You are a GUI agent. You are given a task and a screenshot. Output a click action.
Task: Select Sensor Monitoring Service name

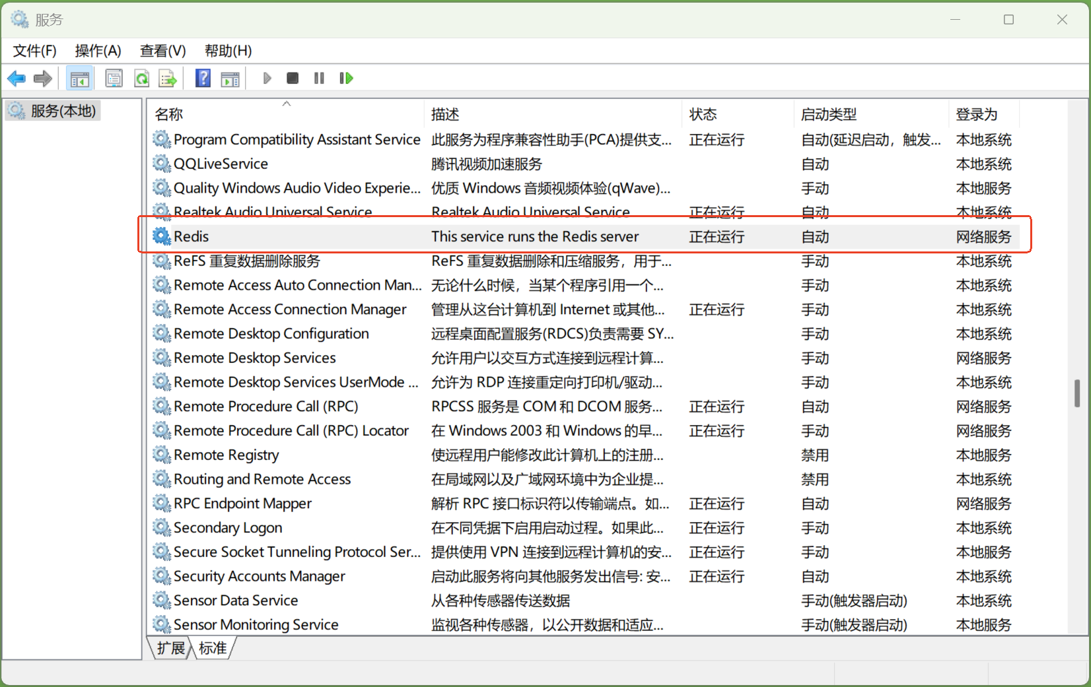click(256, 624)
